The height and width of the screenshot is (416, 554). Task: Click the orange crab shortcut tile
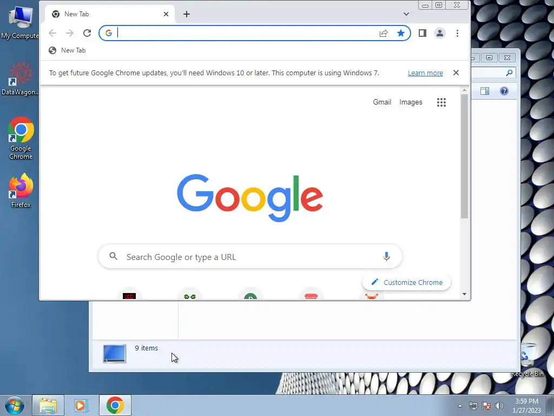371,296
